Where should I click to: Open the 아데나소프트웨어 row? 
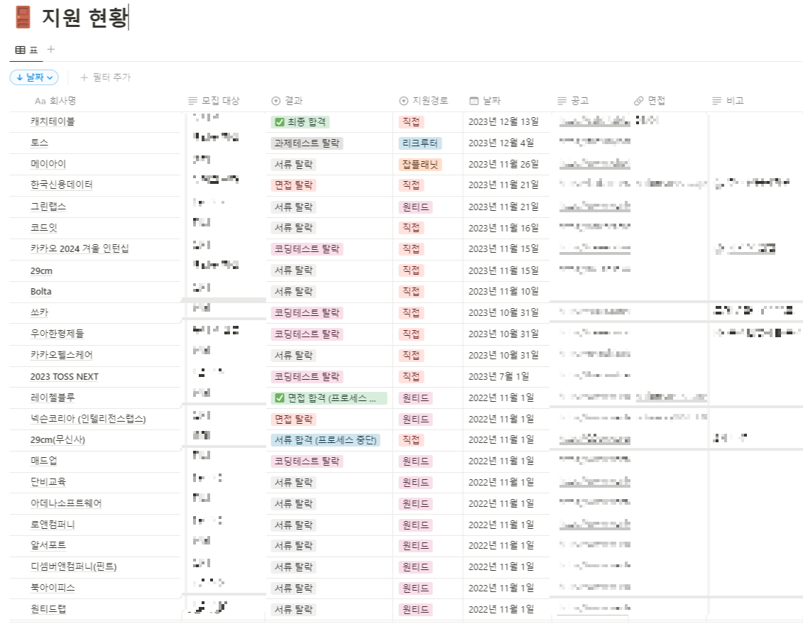(x=66, y=503)
